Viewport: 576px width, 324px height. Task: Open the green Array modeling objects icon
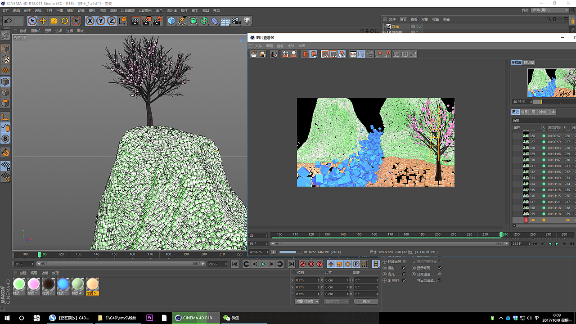(204, 21)
